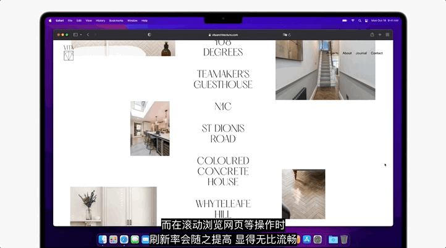The width and height of the screenshot is (446, 248).
Task: Toggle the Safari sidebar
Action: 75,35
